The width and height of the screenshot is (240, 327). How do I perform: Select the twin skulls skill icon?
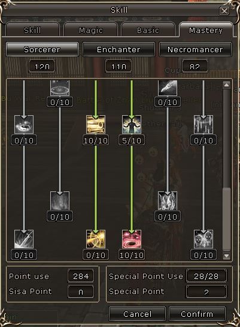tap(203, 239)
